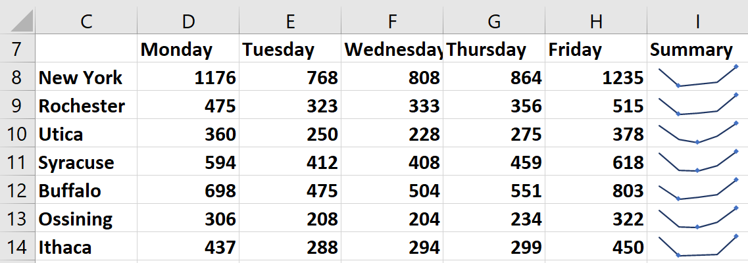Click Utica's Tuesday value 250

pos(290,134)
